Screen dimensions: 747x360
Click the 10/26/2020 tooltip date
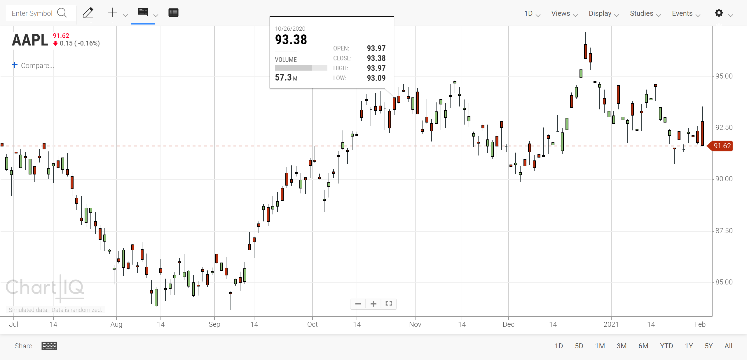tap(290, 29)
